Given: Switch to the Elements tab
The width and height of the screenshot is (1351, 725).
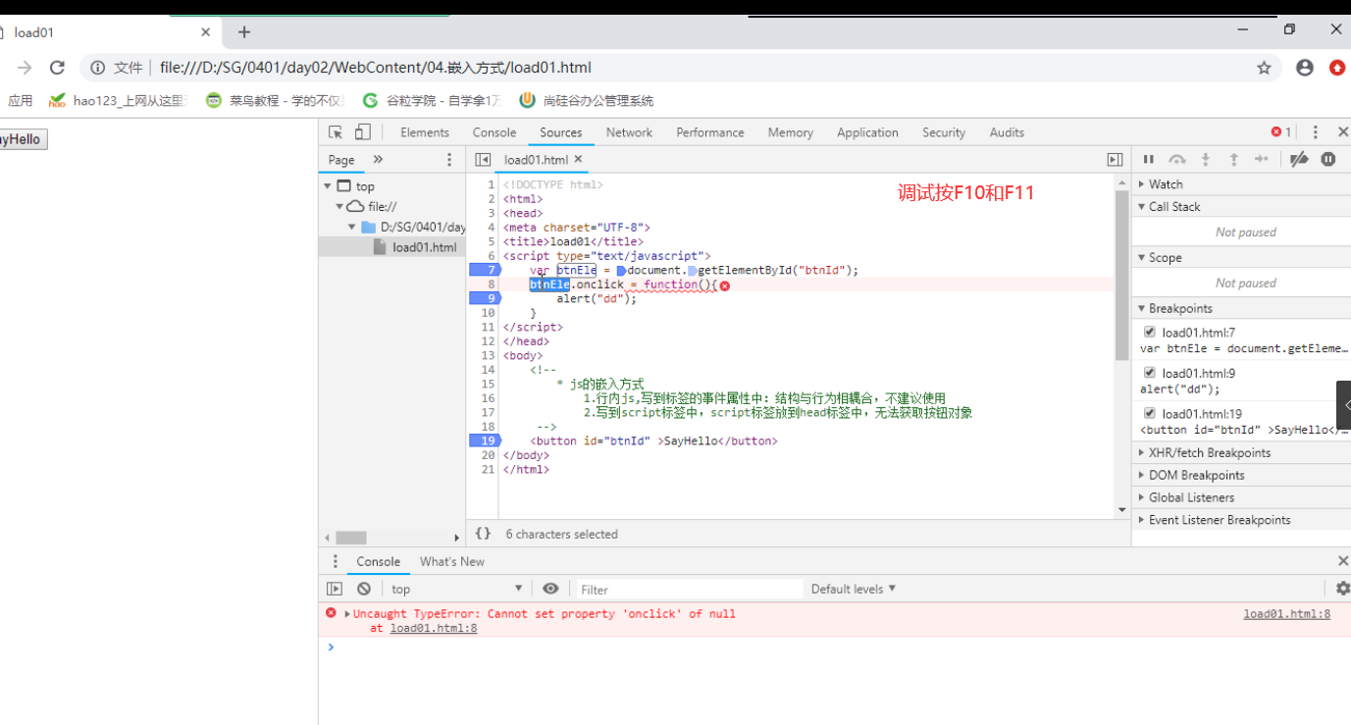Looking at the screenshot, I should click(425, 132).
